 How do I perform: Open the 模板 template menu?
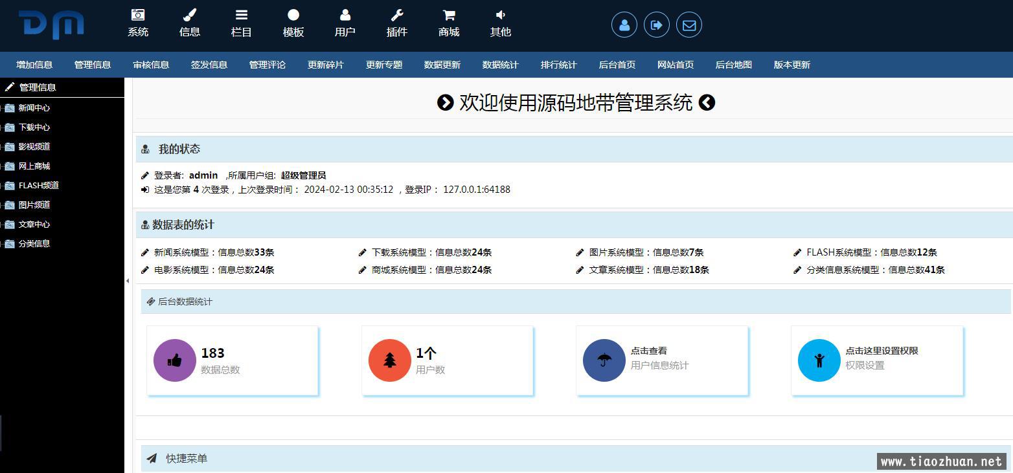coord(293,23)
